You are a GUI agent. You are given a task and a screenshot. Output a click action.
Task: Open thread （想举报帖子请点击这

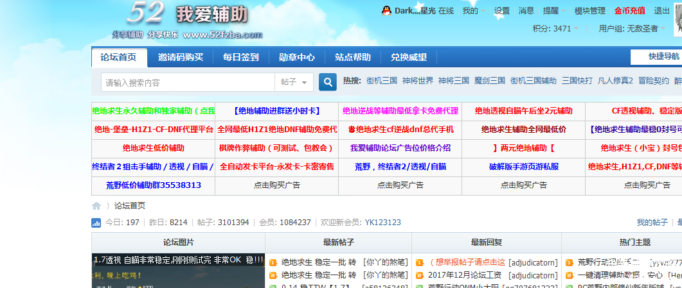[467, 262]
